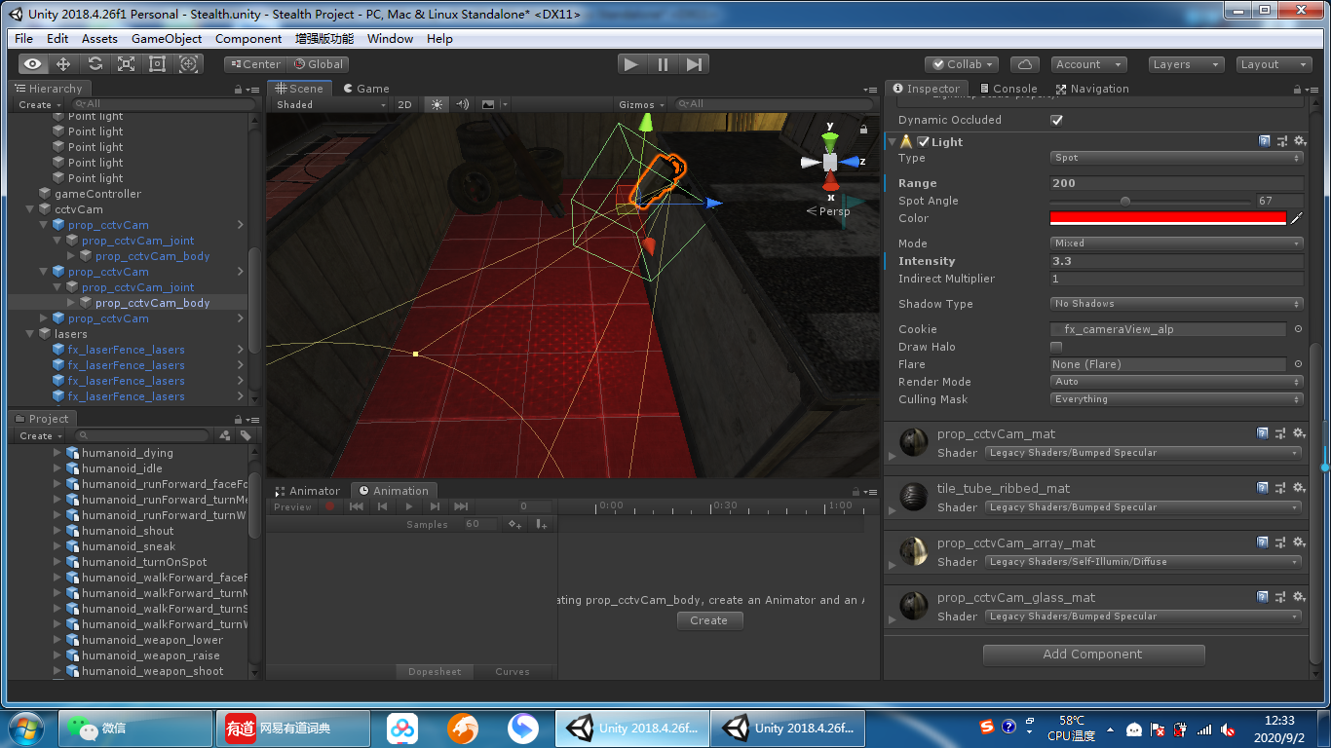Viewport: 1331px width, 748px height.
Task: Toggle scene lighting sun icon
Action: tap(437, 104)
